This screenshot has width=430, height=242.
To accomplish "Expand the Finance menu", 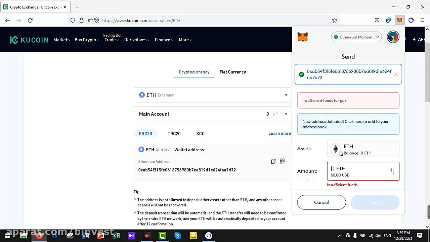I will pos(164,40).
